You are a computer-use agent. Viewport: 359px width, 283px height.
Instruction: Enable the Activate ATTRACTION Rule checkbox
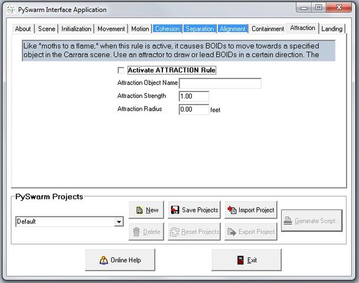(120, 70)
